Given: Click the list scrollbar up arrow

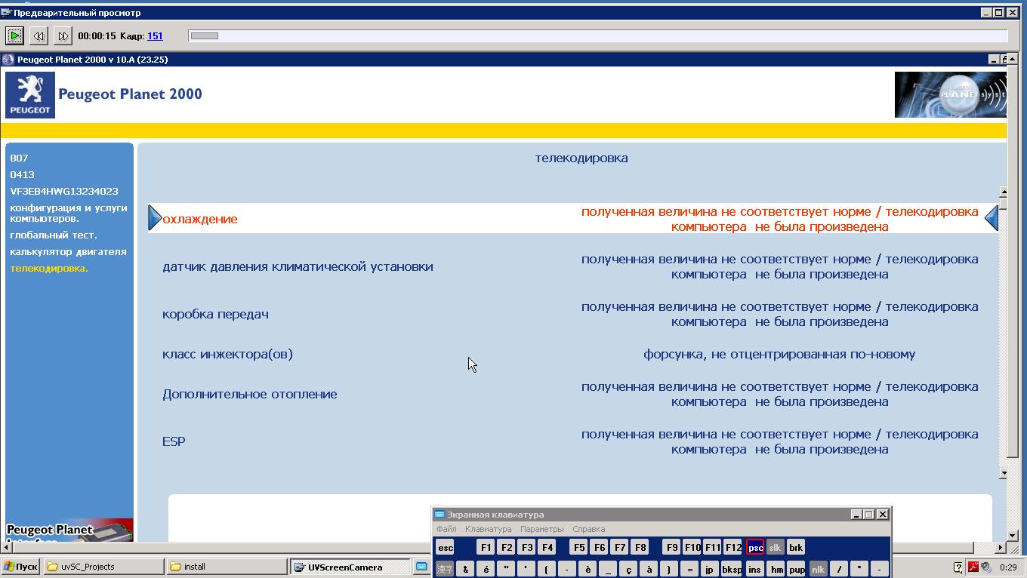Looking at the screenshot, I should [1004, 192].
